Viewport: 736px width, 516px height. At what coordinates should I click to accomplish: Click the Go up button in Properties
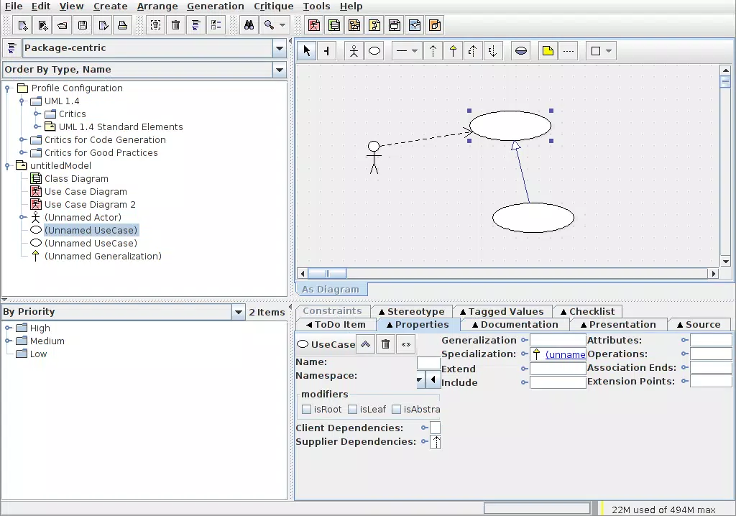click(x=365, y=344)
